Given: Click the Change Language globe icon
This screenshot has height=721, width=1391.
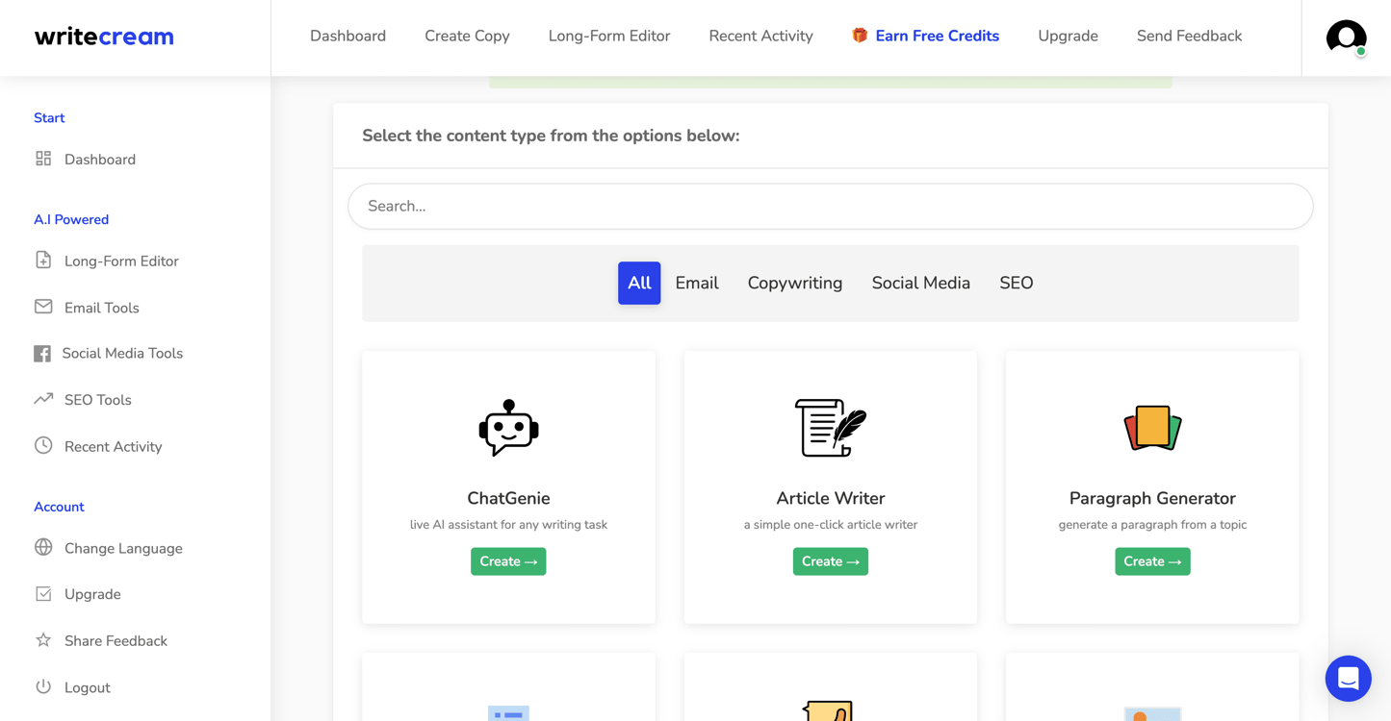Looking at the screenshot, I should 43,547.
